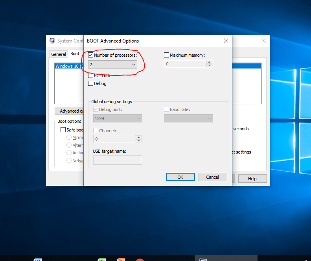Uncheck the Number of processors checkbox

point(91,55)
